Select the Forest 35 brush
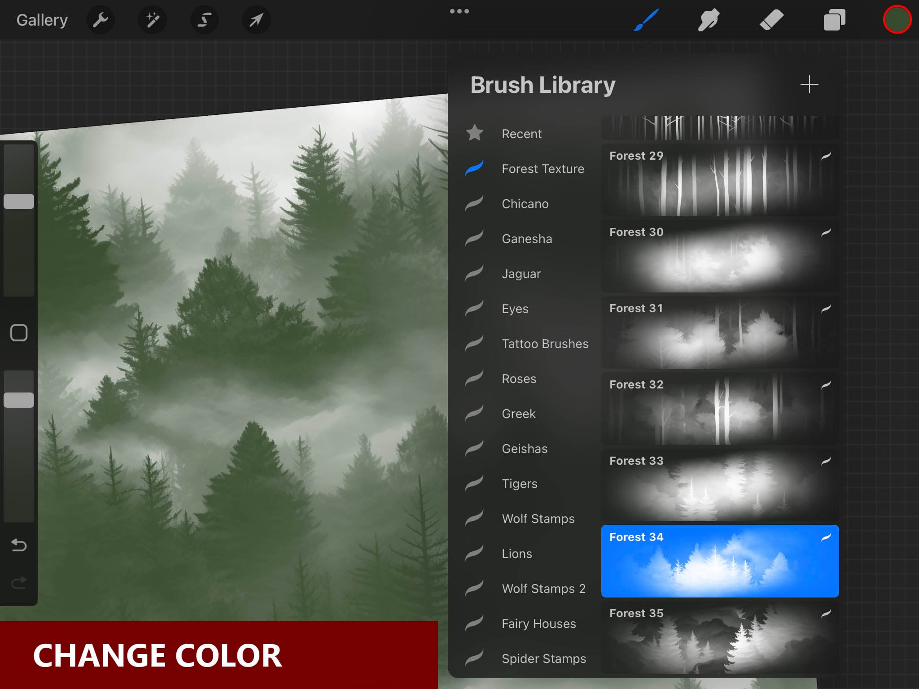919x689 pixels. (720, 637)
